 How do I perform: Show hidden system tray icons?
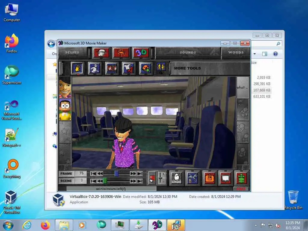coord(256,226)
